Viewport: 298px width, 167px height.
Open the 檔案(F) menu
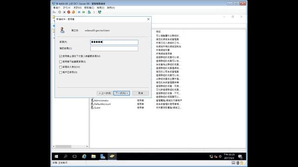coord(57,8)
